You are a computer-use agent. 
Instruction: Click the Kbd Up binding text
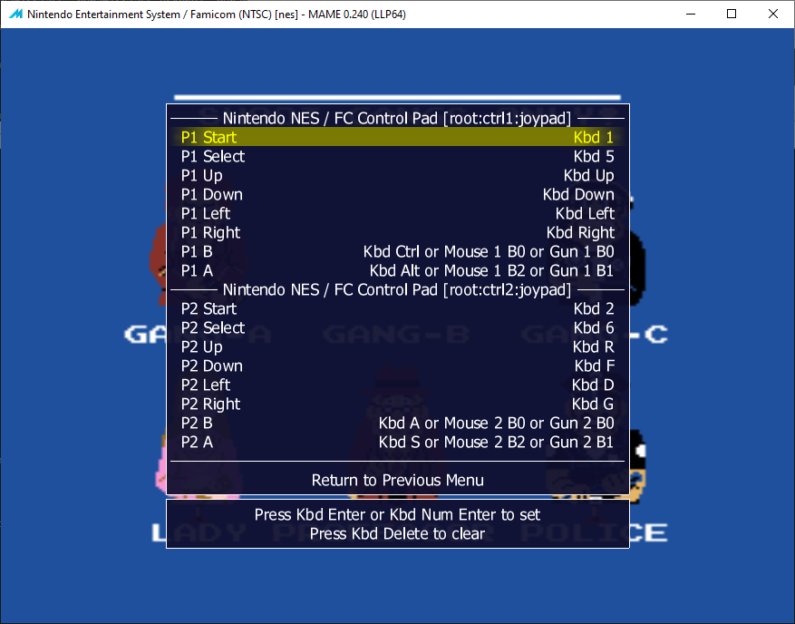coord(588,176)
